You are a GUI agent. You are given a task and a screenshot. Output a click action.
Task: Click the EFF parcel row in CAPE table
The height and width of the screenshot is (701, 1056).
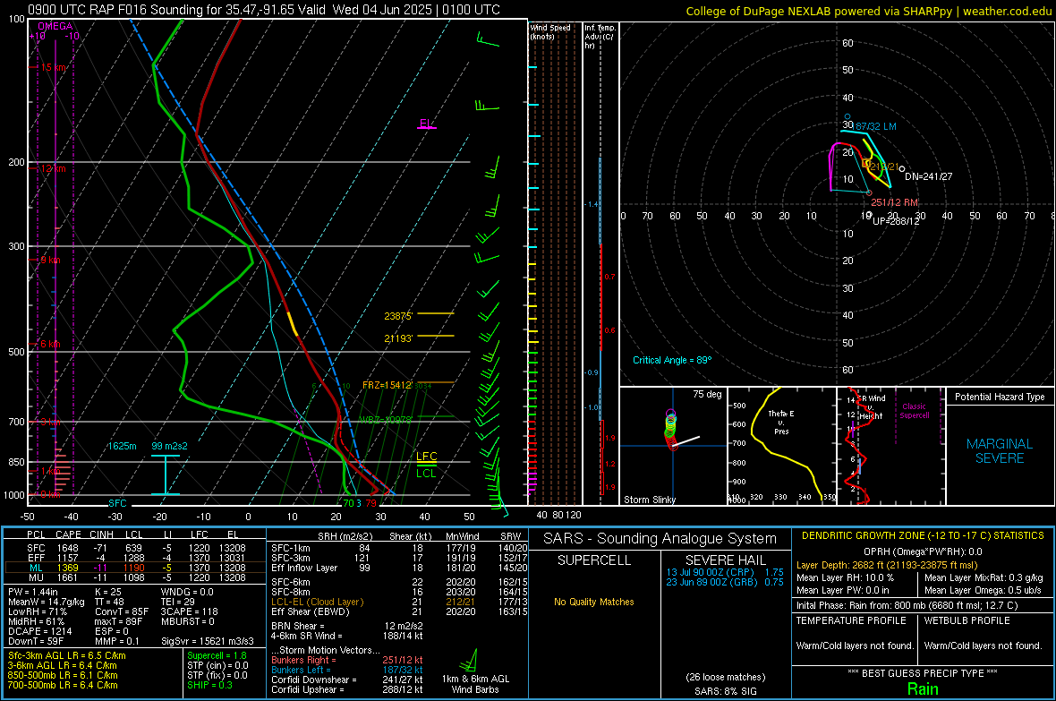click(x=135, y=558)
